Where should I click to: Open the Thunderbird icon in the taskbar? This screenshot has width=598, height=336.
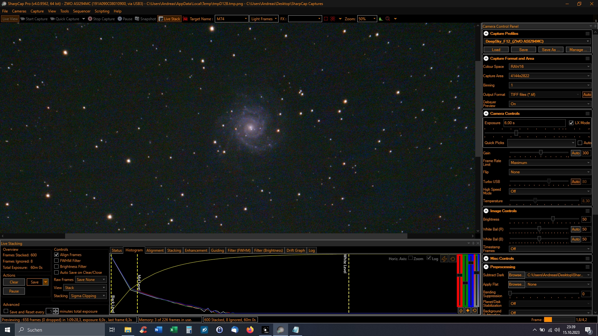click(235, 330)
